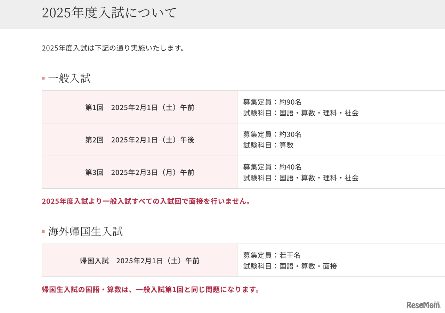The width and height of the screenshot is (445, 313).
Task: Click the 募集定員:約30名 text
Action: coord(272,134)
